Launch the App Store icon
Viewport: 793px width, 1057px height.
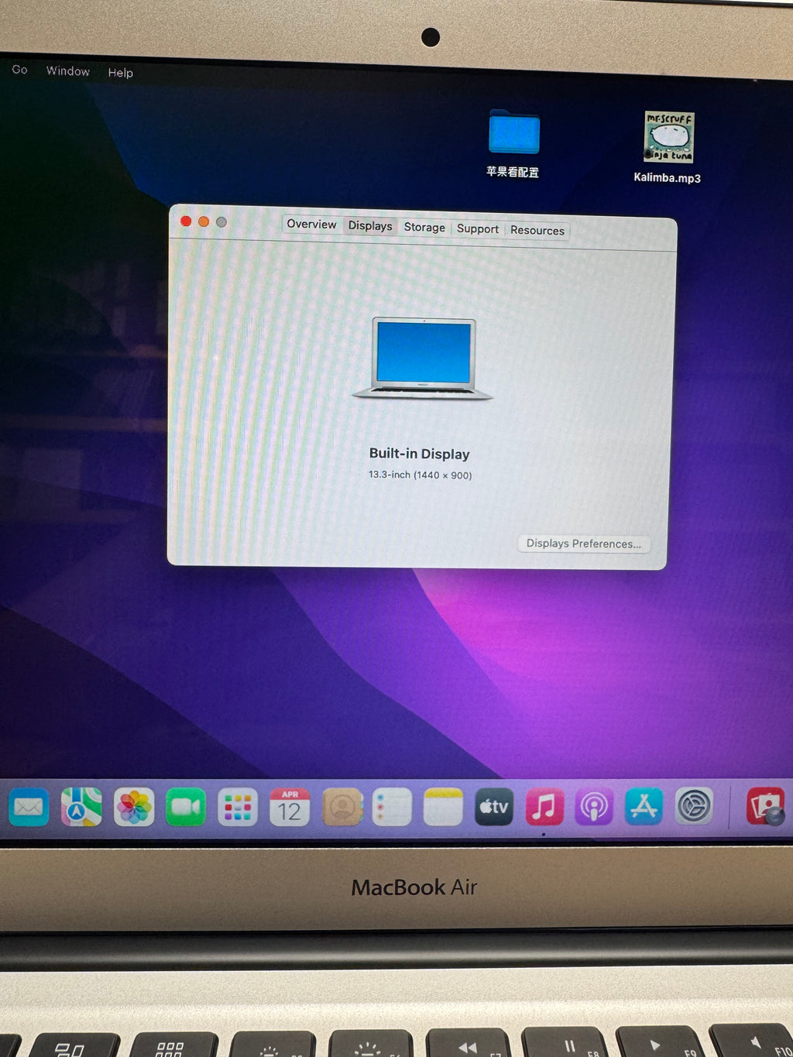coord(644,807)
